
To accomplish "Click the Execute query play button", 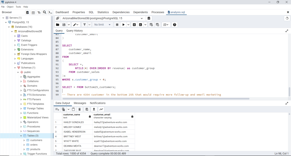I will click(x=124, y=25).
